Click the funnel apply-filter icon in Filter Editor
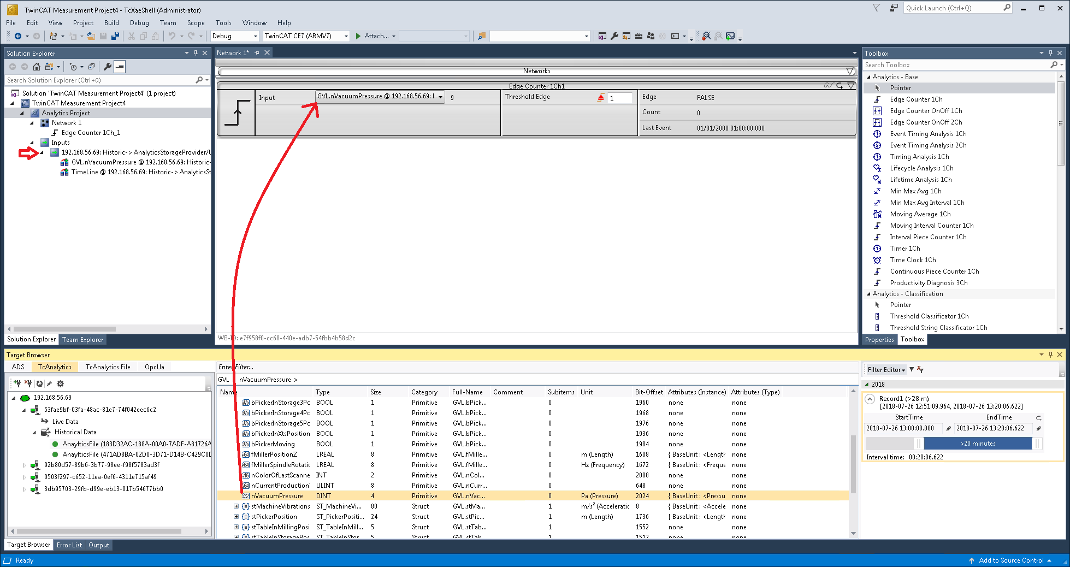This screenshot has height=567, width=1070. 912,370
